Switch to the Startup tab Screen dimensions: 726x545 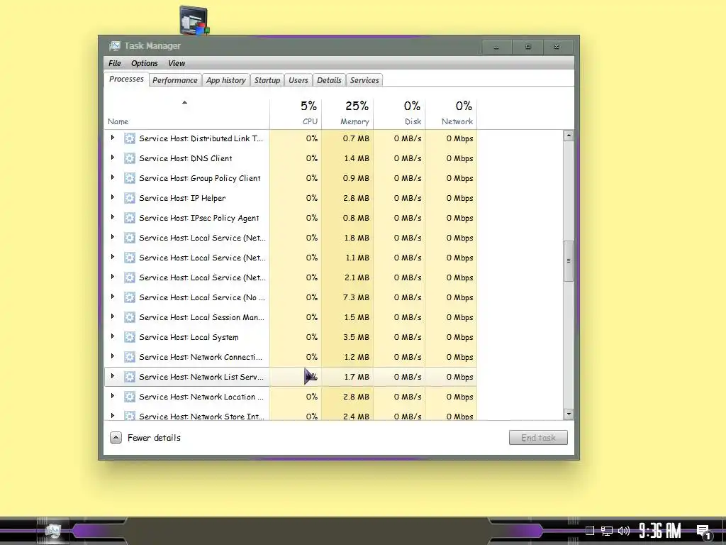[267, 80]
